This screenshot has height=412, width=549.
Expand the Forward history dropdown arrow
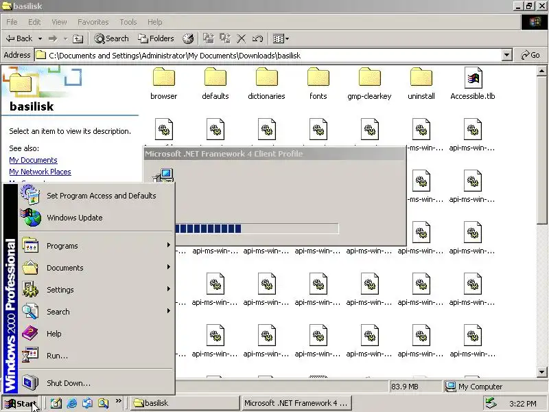65,38
